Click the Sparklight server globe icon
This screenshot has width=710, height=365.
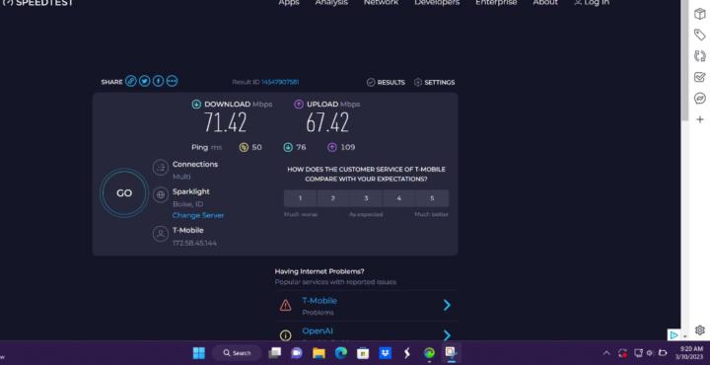161,195
